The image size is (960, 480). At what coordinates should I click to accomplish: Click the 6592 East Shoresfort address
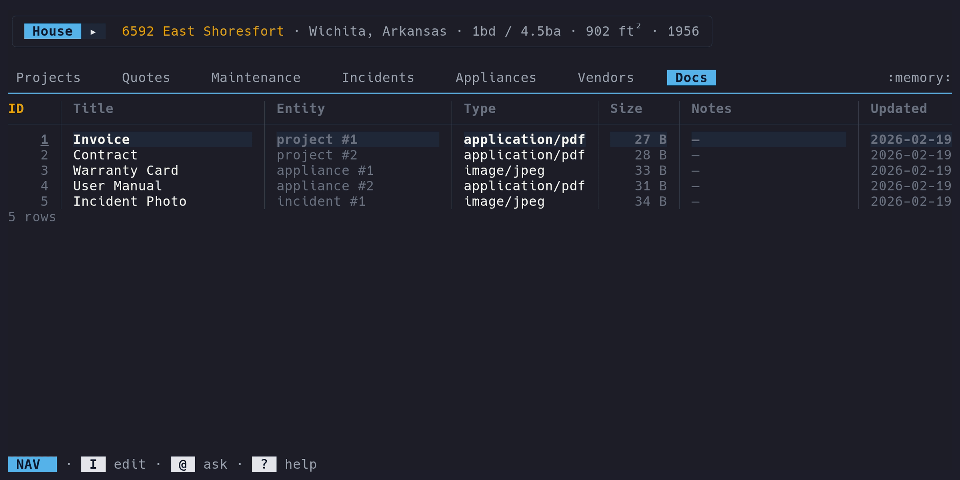point(203,32)
